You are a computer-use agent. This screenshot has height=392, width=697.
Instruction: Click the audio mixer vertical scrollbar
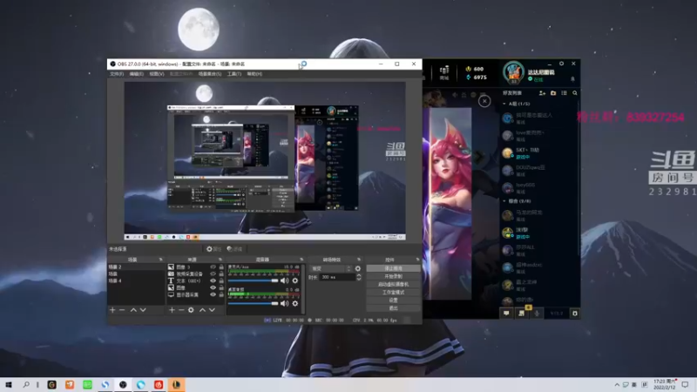tap(303, 289)
